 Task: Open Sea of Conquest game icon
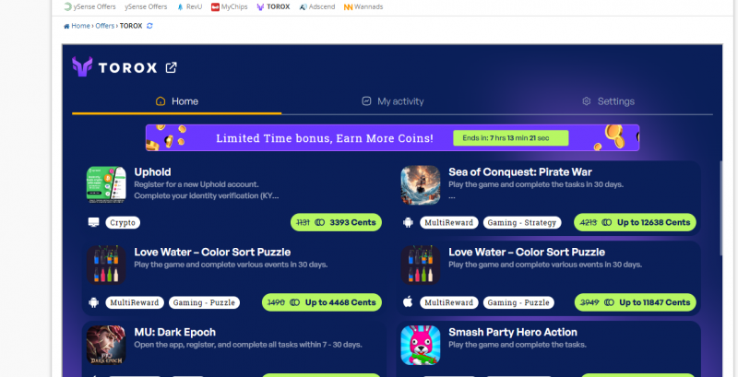(x=421, y=185)
